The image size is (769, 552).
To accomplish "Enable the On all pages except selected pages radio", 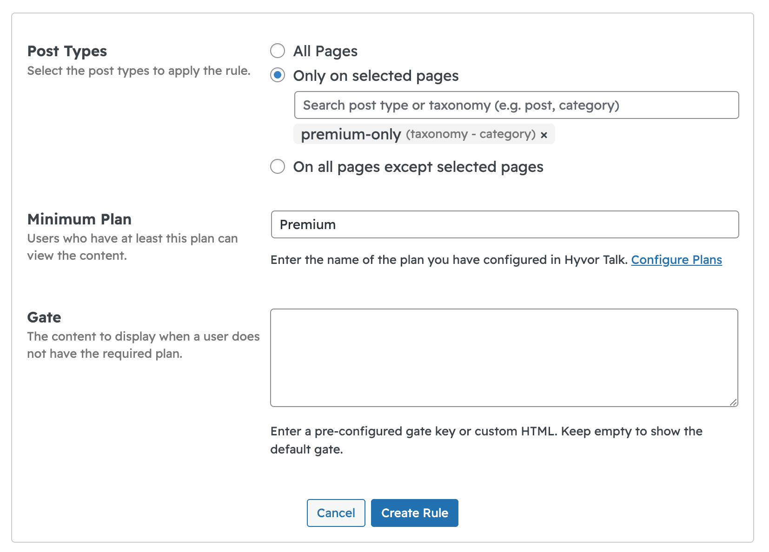I will [278, 166].
